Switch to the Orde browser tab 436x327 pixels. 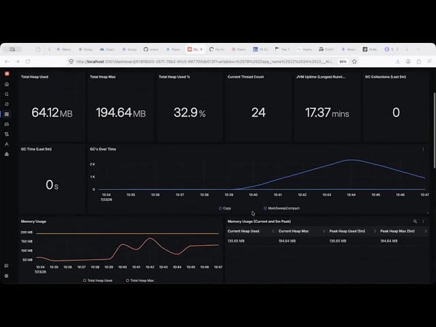coord(370,49)
